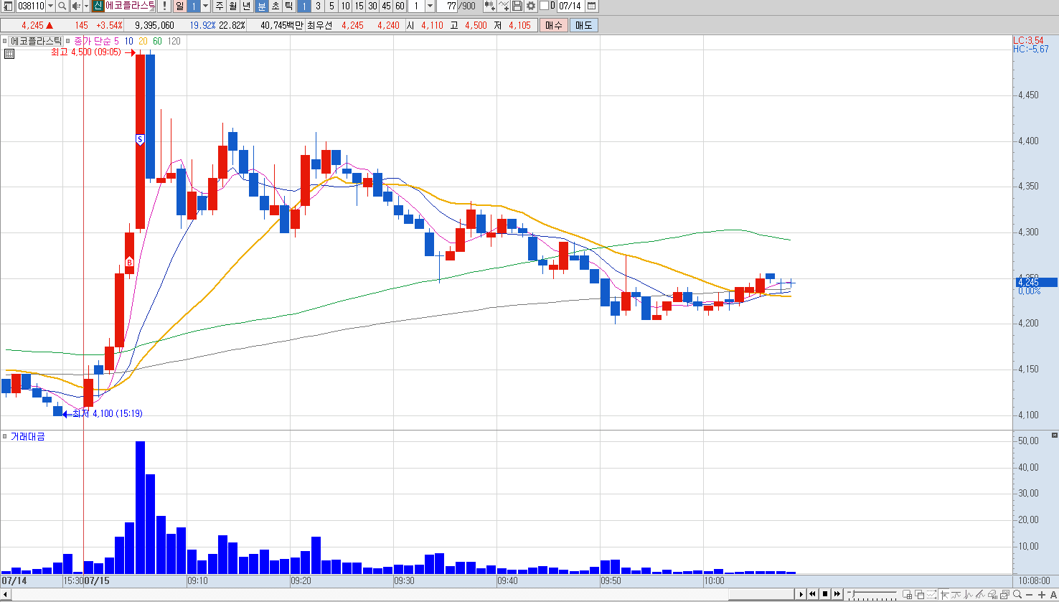Open the calendar date picker icon
Viewport: 1059px width, 602px height.
tap(591, 6)
